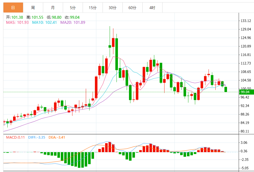
Task: Click the high price 高:101.55 value
Action: click(x=35, y=17)
